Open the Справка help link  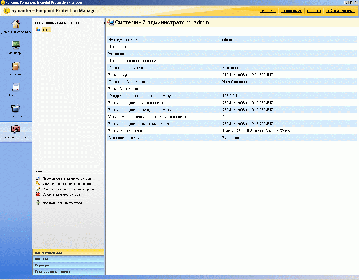314,11
